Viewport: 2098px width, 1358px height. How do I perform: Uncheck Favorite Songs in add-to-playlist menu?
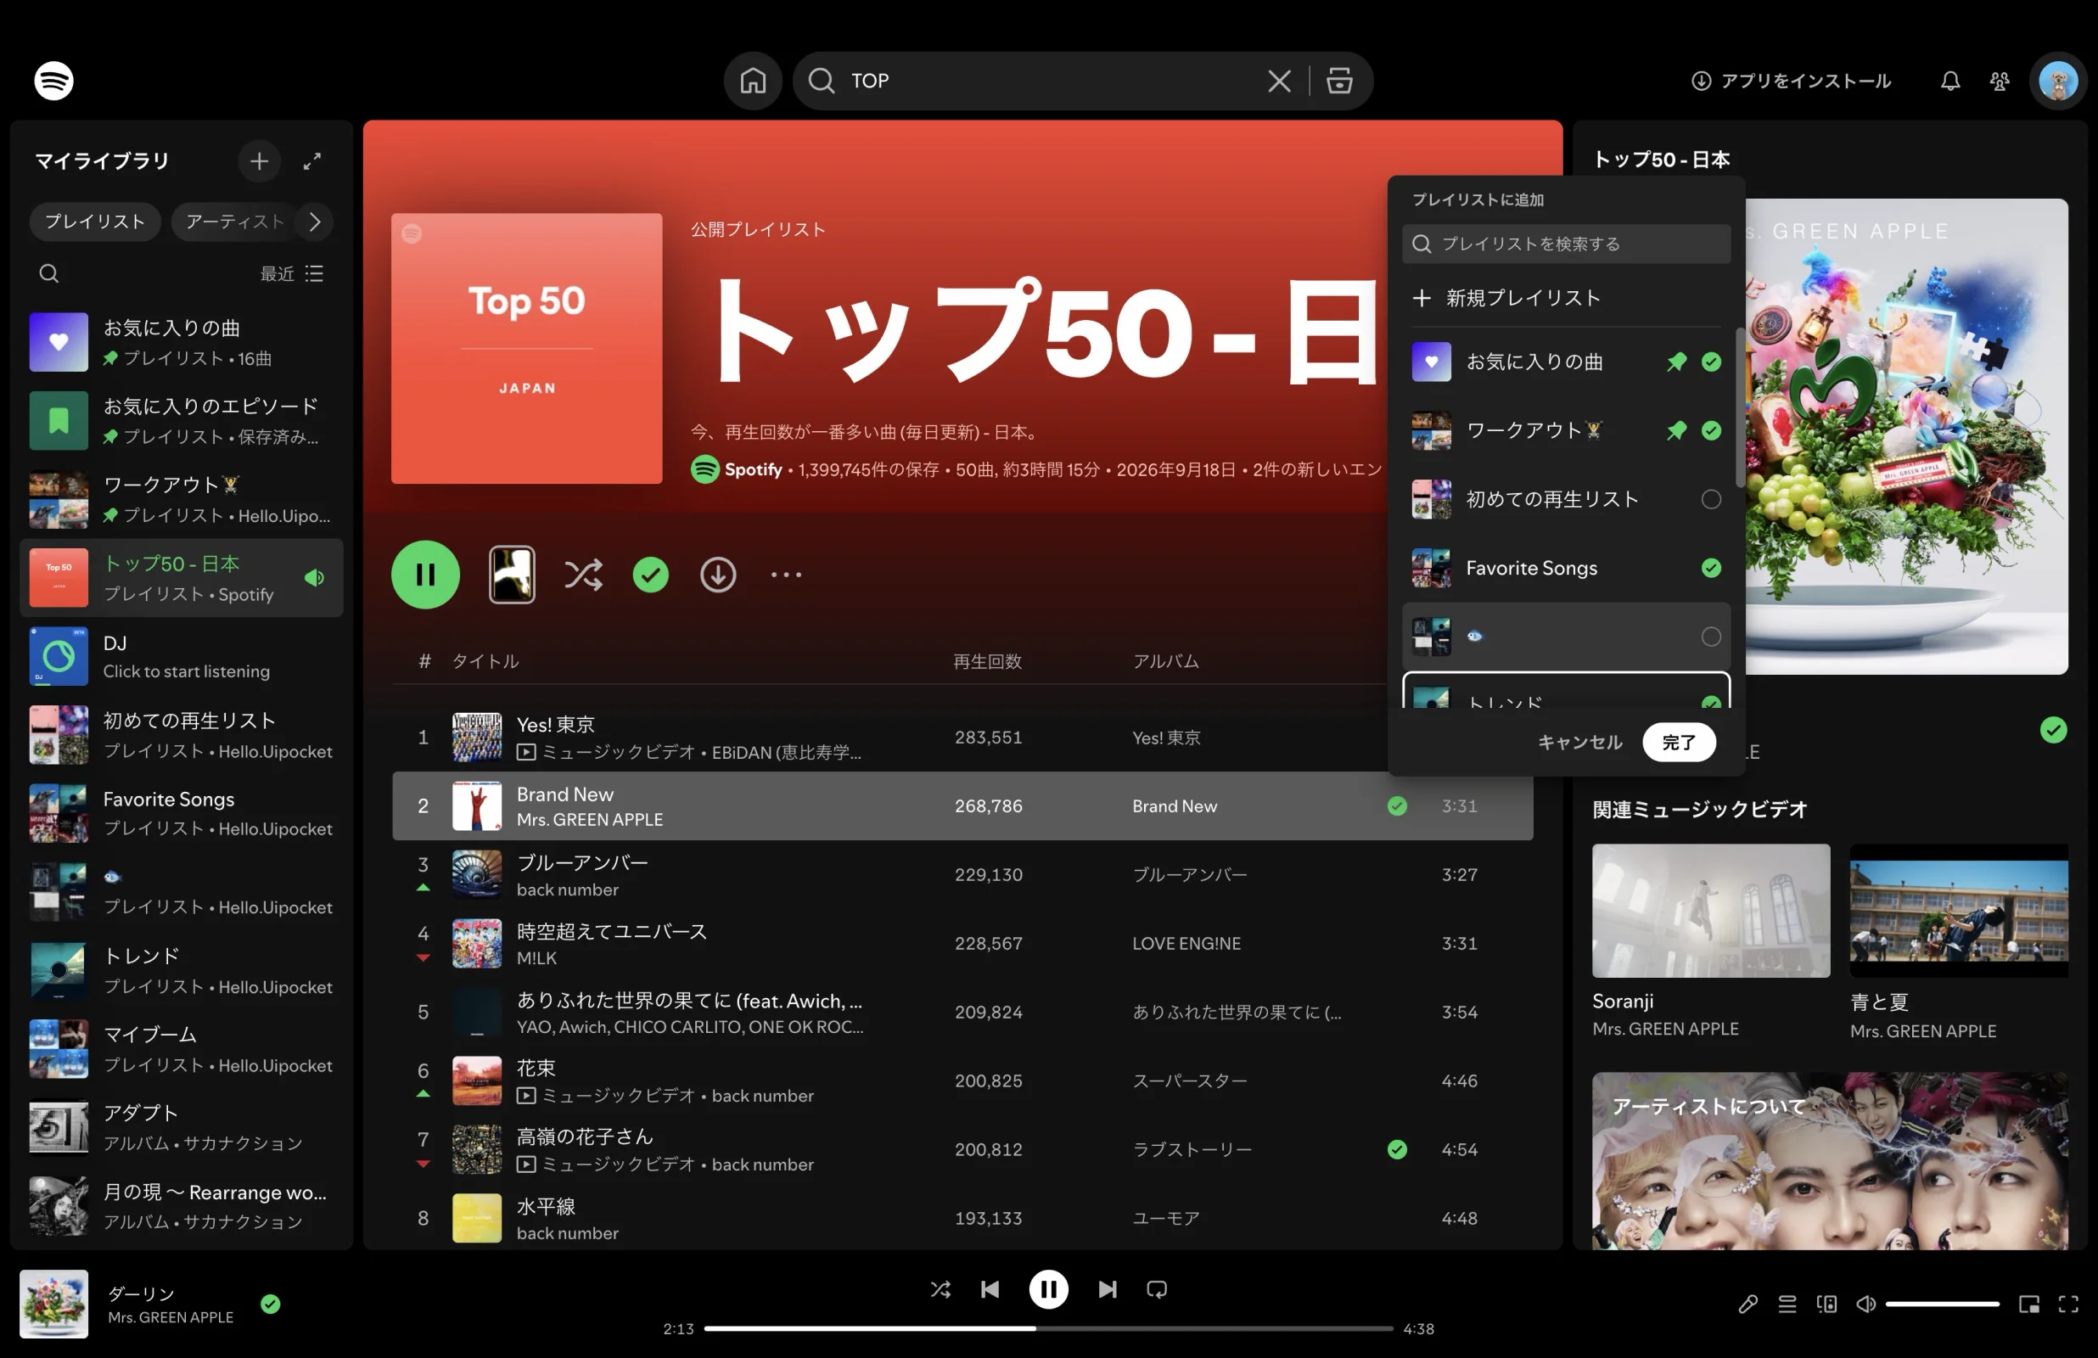tap(1711, 568)
